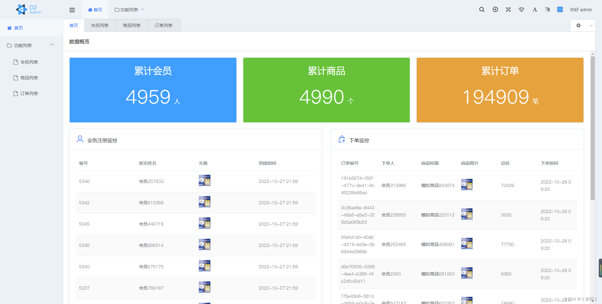Viewport: 602px width, 304px height.
Task: Click the 会员257833 name cell
Action: click(x=151, y=181)
